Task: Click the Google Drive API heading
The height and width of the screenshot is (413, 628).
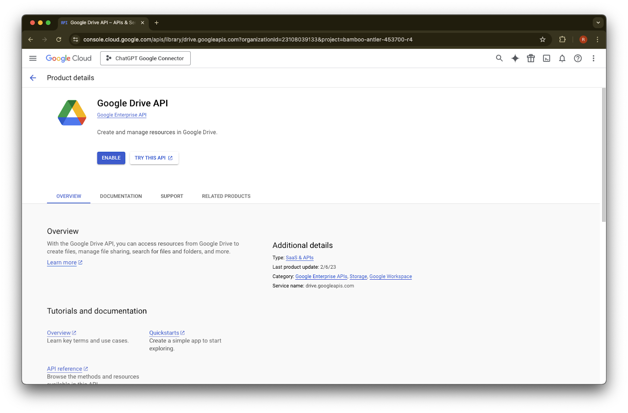Action: pos(132,103)
